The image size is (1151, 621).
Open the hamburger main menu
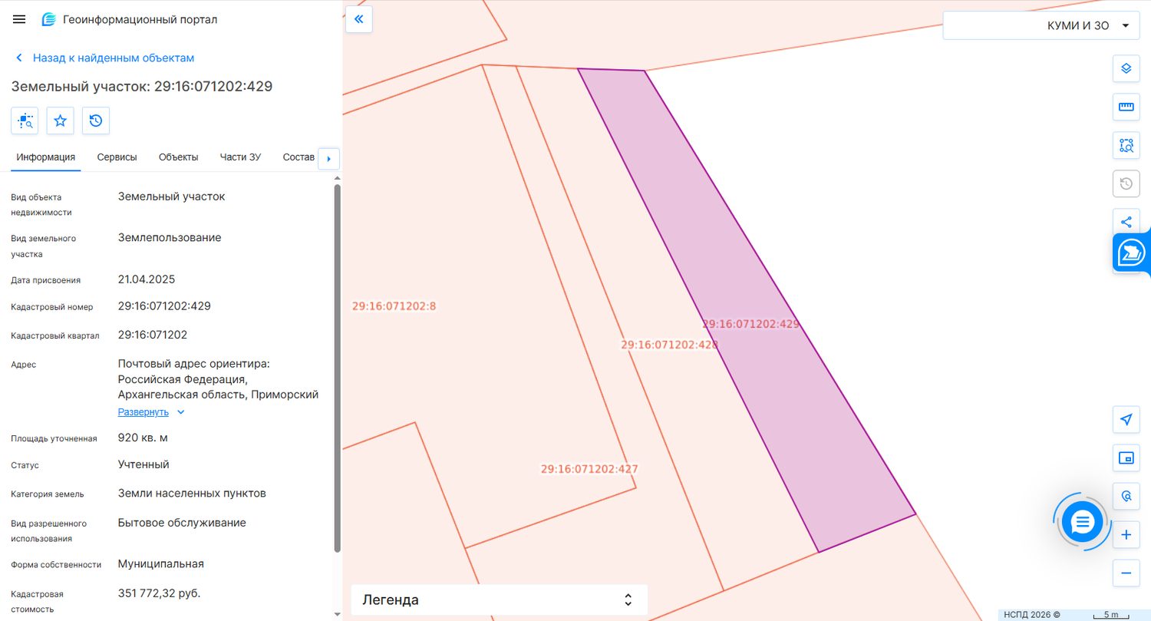[x=19, y=19]
